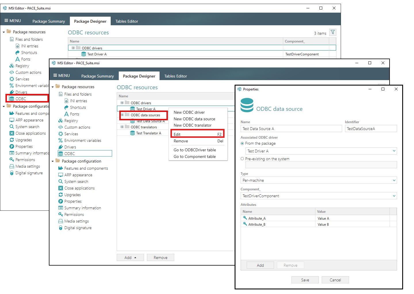
Task: Click Add under the Attributes table
Action: tap(260, 265)
